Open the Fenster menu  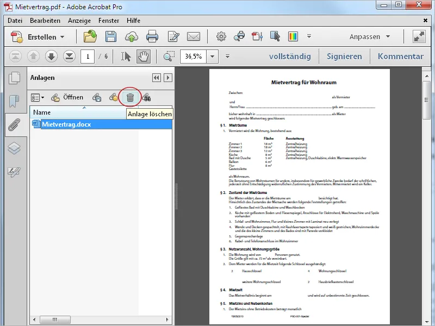[109, 21]
